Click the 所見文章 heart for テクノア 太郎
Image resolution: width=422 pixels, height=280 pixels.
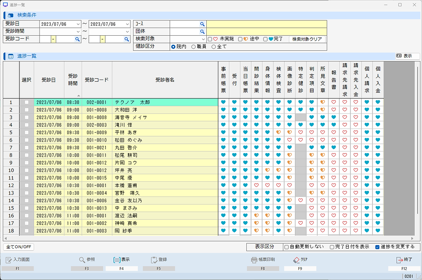coord(323,102)
